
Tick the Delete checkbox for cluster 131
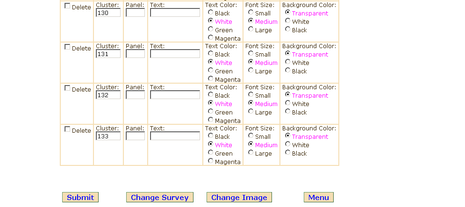(x=67, y=47)
